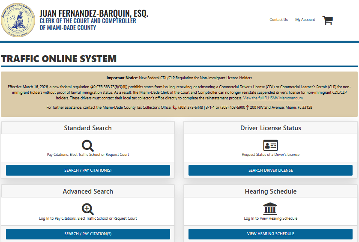Click the Hearing Schedule courthouse icon

tap(270, 209)
